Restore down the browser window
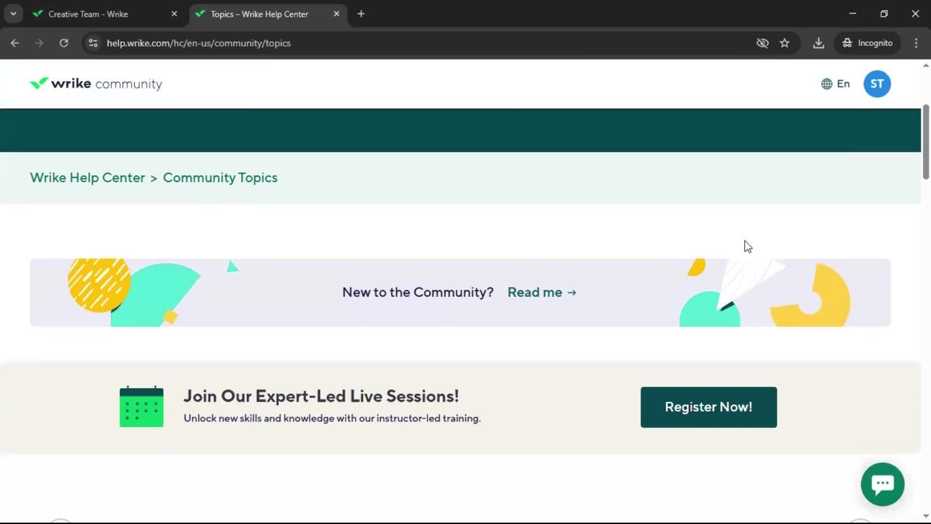Image resolution: width=931 pixels, height=524 pixels. pyautogui.click(x=884, y=14)
